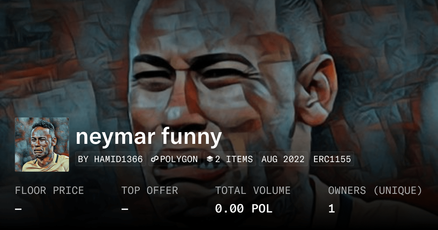Viewport: 438px width, 230px height.
Task: Click the 0.00 POL volume value
Action: tap(243, 209)
